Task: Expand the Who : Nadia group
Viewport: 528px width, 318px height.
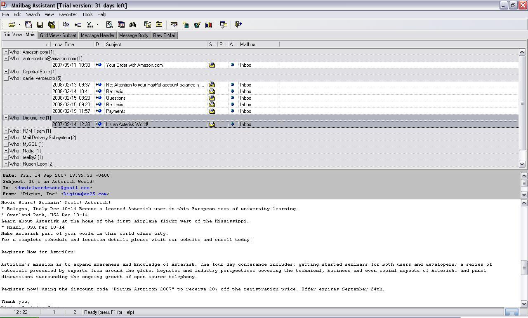Action: (x=6, y=151)
